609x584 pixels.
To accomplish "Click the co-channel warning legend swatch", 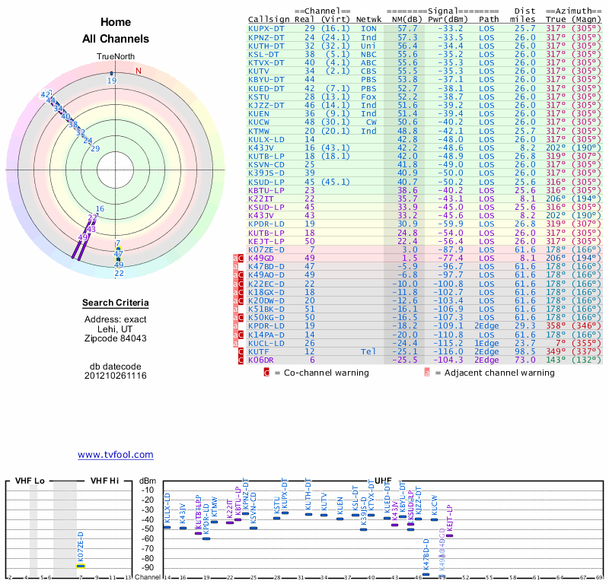I will click(266, 373).
